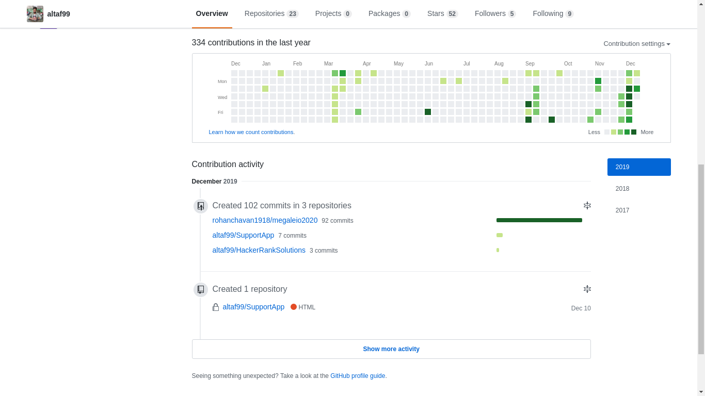Click Learn how we count contributions link
Image resolution: width=705 pixels, height=396 pixels.
pyautogui.click(x=252, y=132)
